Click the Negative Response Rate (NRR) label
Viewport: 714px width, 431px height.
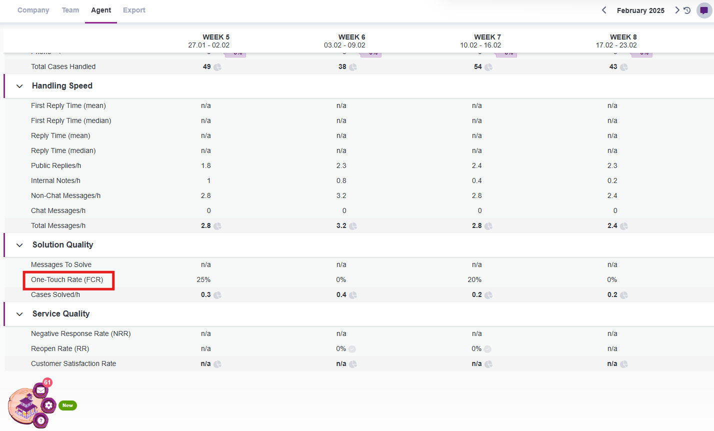tap(80, 333)
